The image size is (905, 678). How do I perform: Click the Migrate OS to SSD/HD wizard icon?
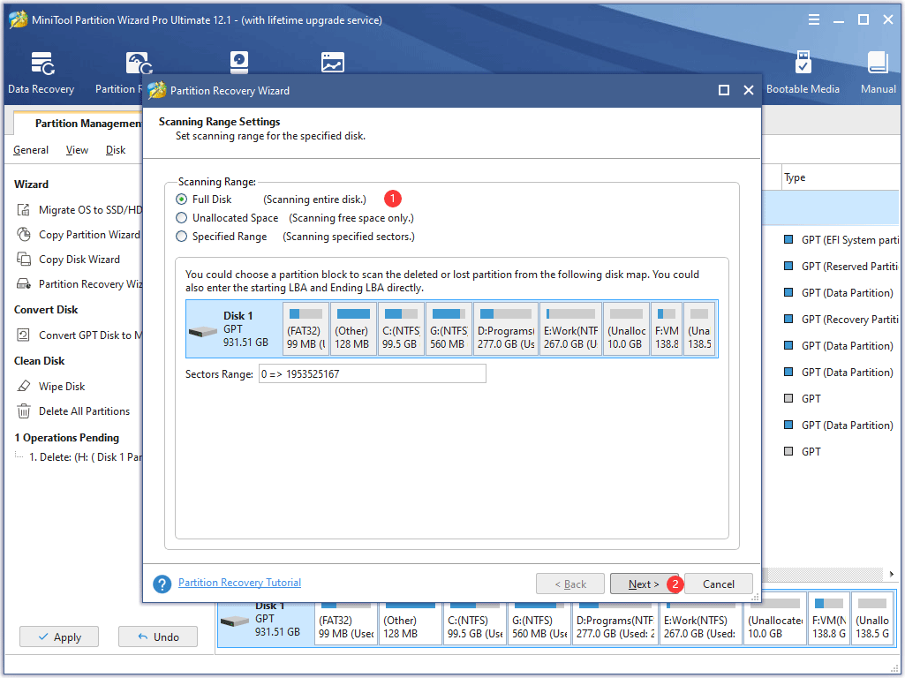click(24, 209)
